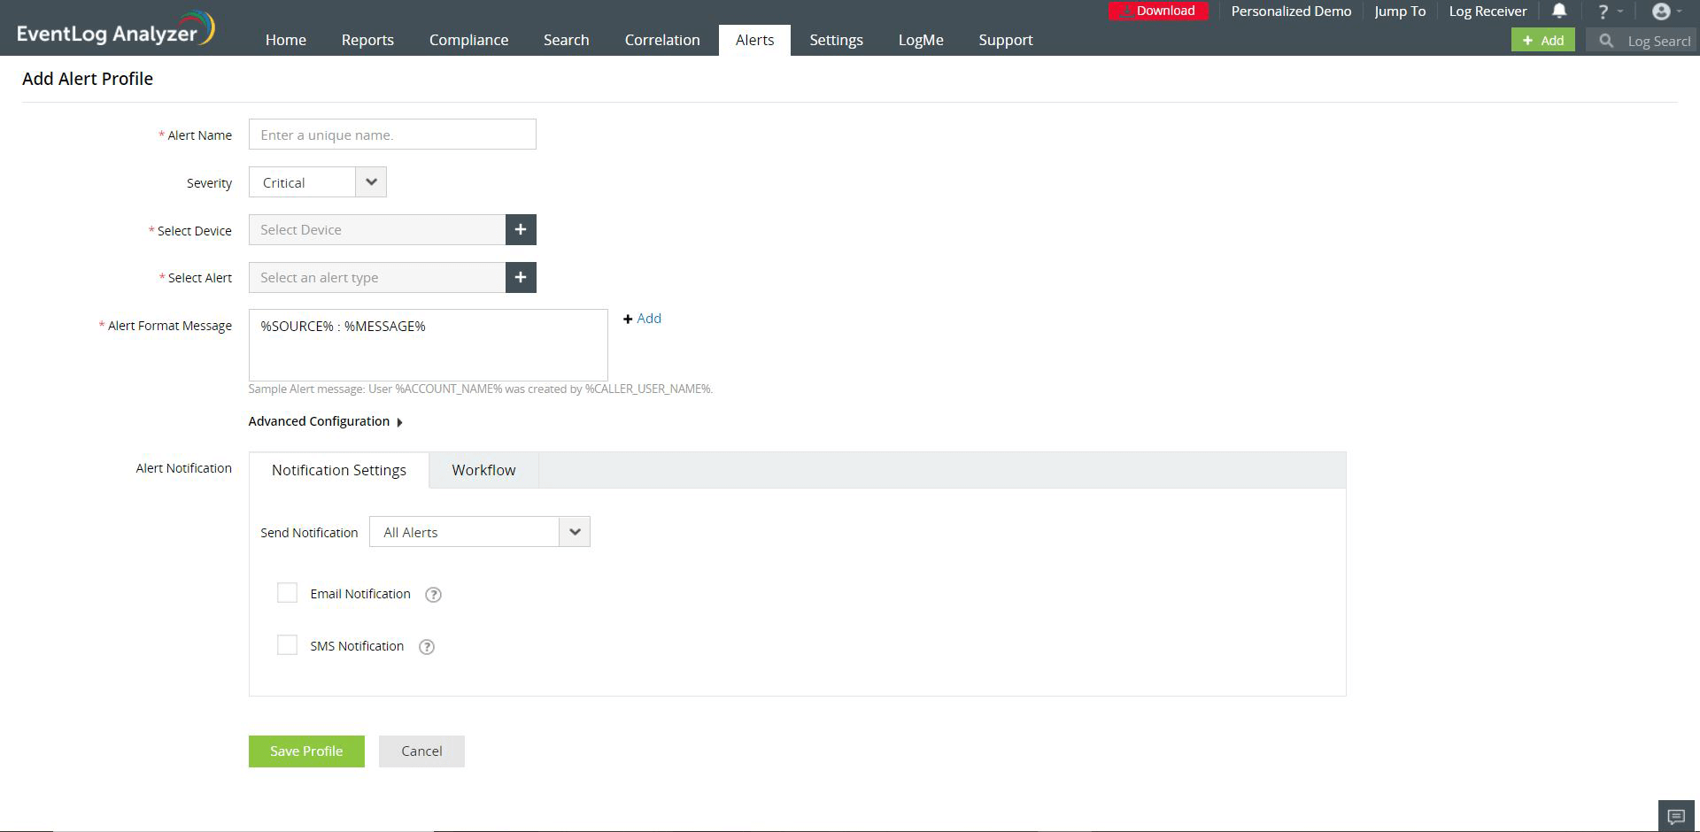Open the Settings tab

click(x=836, y=40)
